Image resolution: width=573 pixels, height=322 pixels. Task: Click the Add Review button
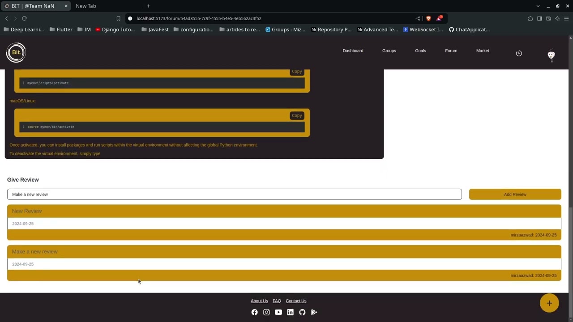(x=515, y=195)
